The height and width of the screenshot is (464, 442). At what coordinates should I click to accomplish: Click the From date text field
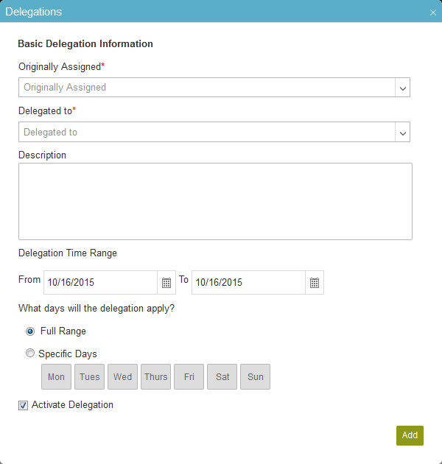[100, 282]
